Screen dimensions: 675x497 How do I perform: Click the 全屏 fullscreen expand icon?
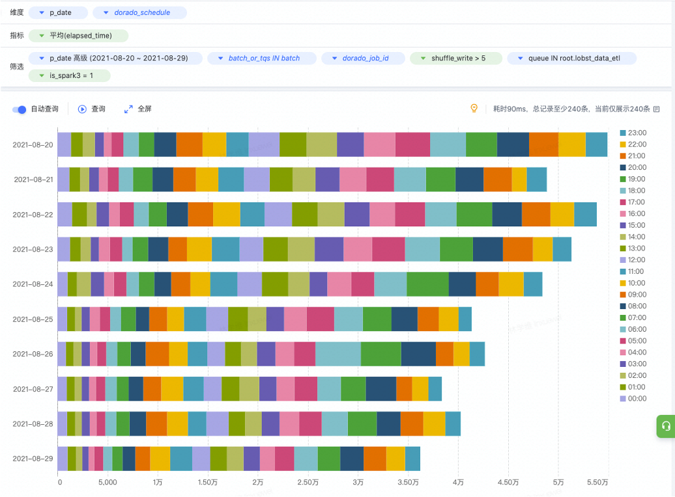[128, 109]
